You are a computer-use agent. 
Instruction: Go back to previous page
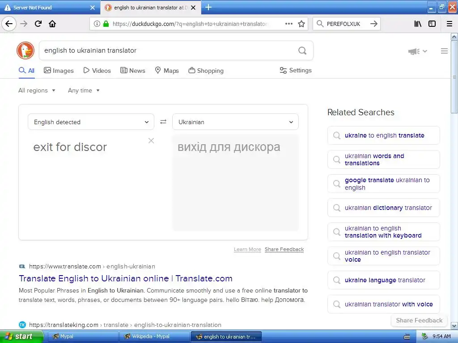coord(9,24)
